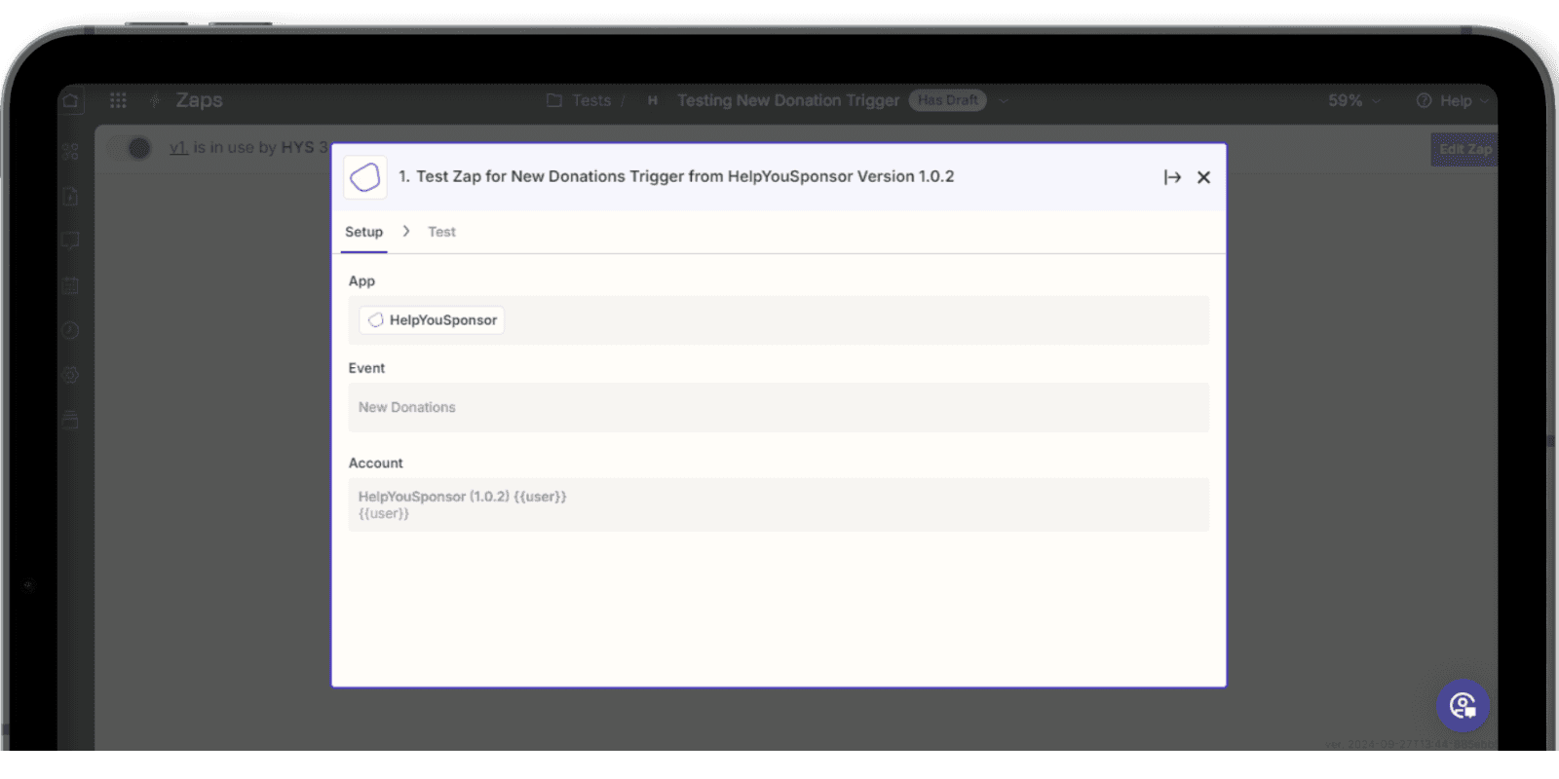Viewport: 1559px width, 779px height.
Task: Open the chat support bubble
Action: click(x=1463, y=705)
